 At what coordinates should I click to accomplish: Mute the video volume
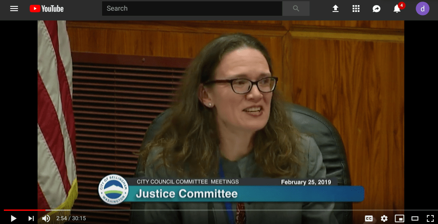pos(46,218)
